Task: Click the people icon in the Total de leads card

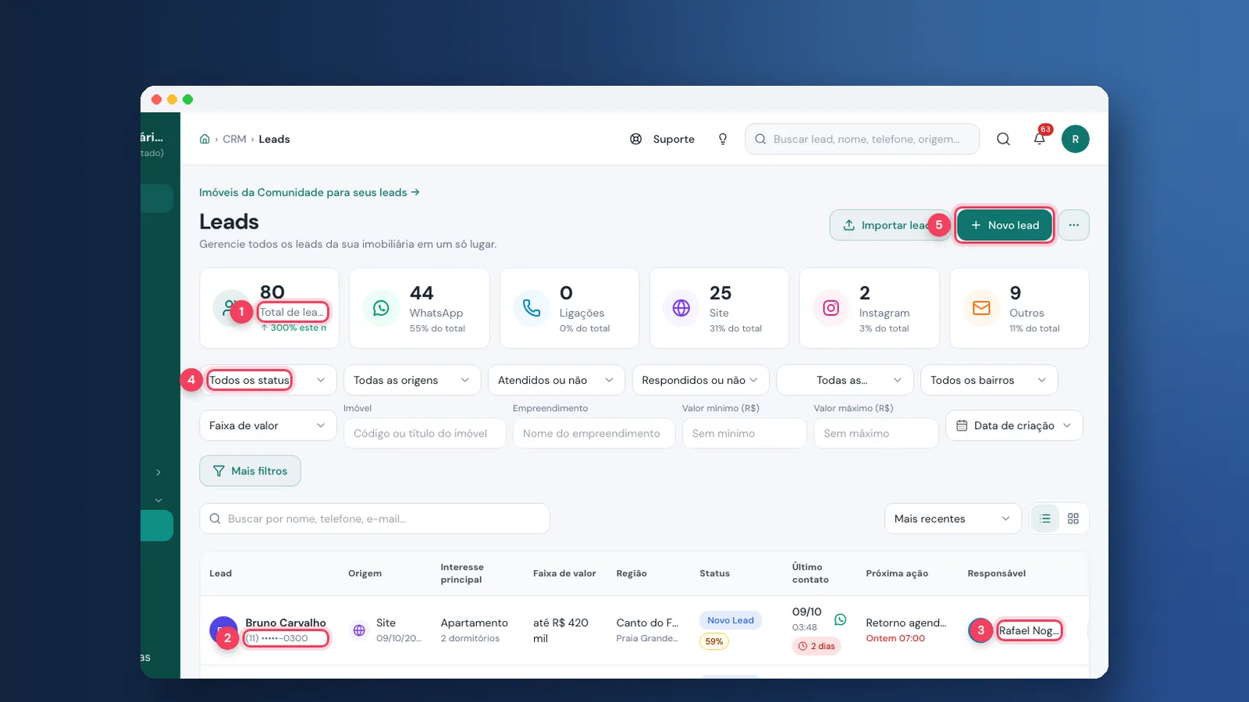Action: tap(230, 307)
